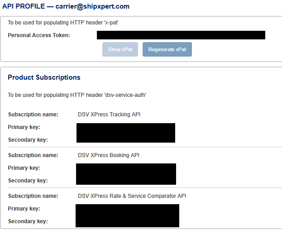
Task: Click the 'dsv-service-auth' header description text
Action: pos(77,95)
